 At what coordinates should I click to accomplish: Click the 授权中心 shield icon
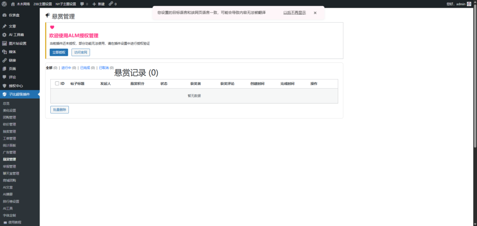[4, 86]
